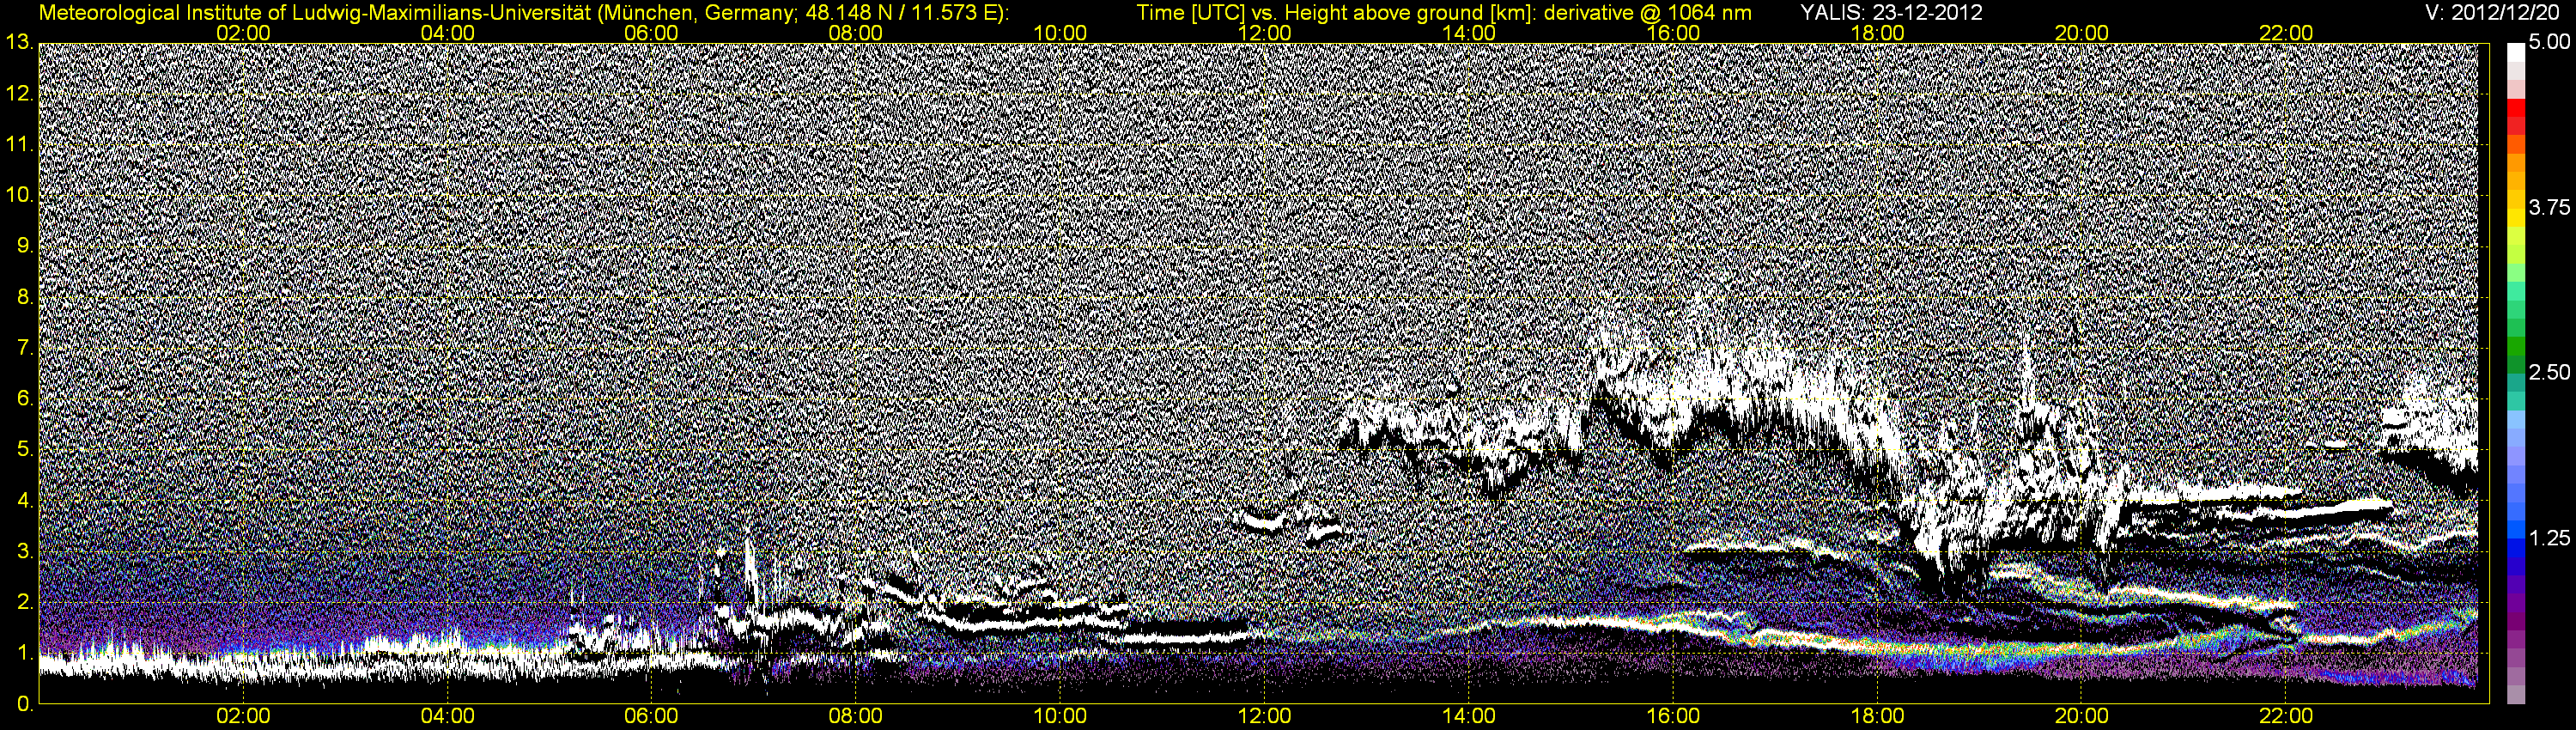Click the 0 km label on the height axis
This screenshot has height=730, width=2576.
23,705
